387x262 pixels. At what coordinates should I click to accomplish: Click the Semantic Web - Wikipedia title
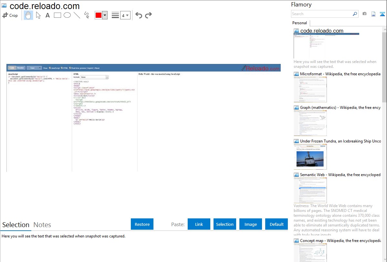[340, 175]
